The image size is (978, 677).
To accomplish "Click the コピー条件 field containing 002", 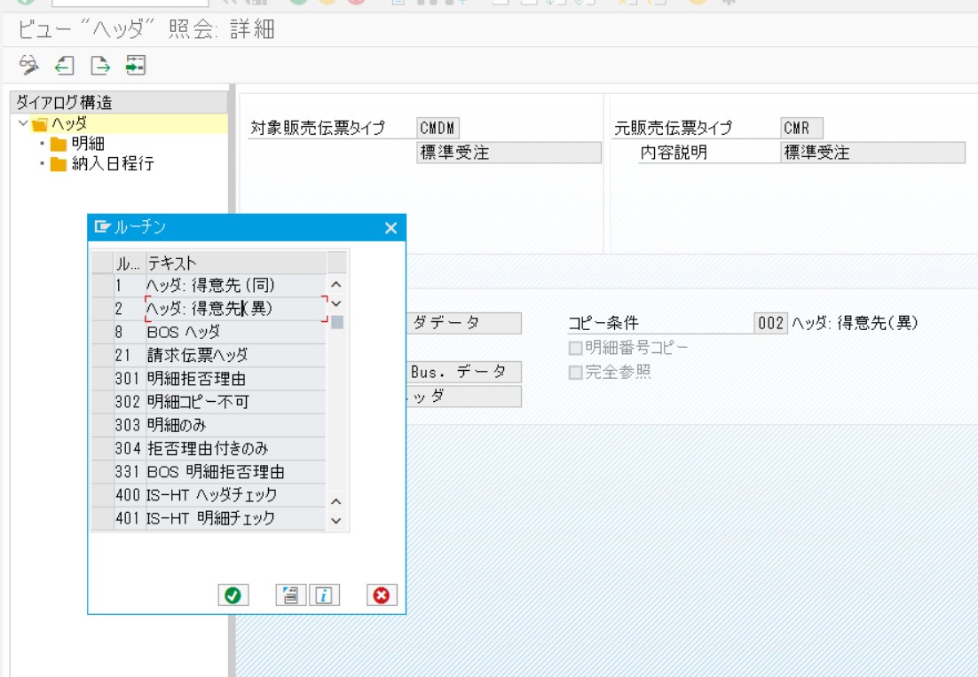I will [770, 324].
